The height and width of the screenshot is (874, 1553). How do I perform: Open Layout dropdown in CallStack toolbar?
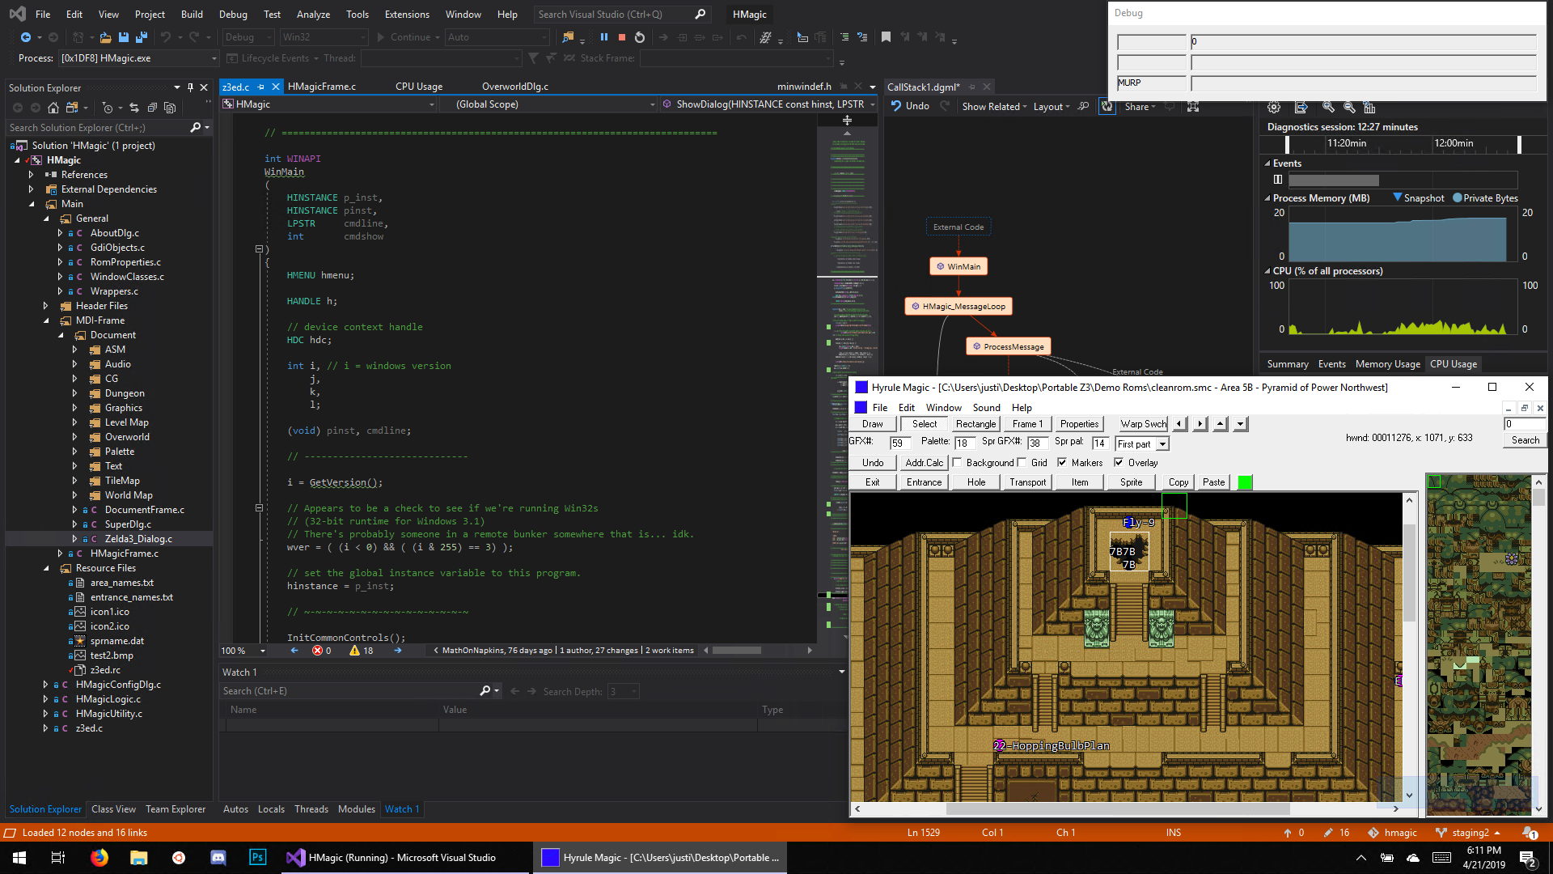point(1052,106)
